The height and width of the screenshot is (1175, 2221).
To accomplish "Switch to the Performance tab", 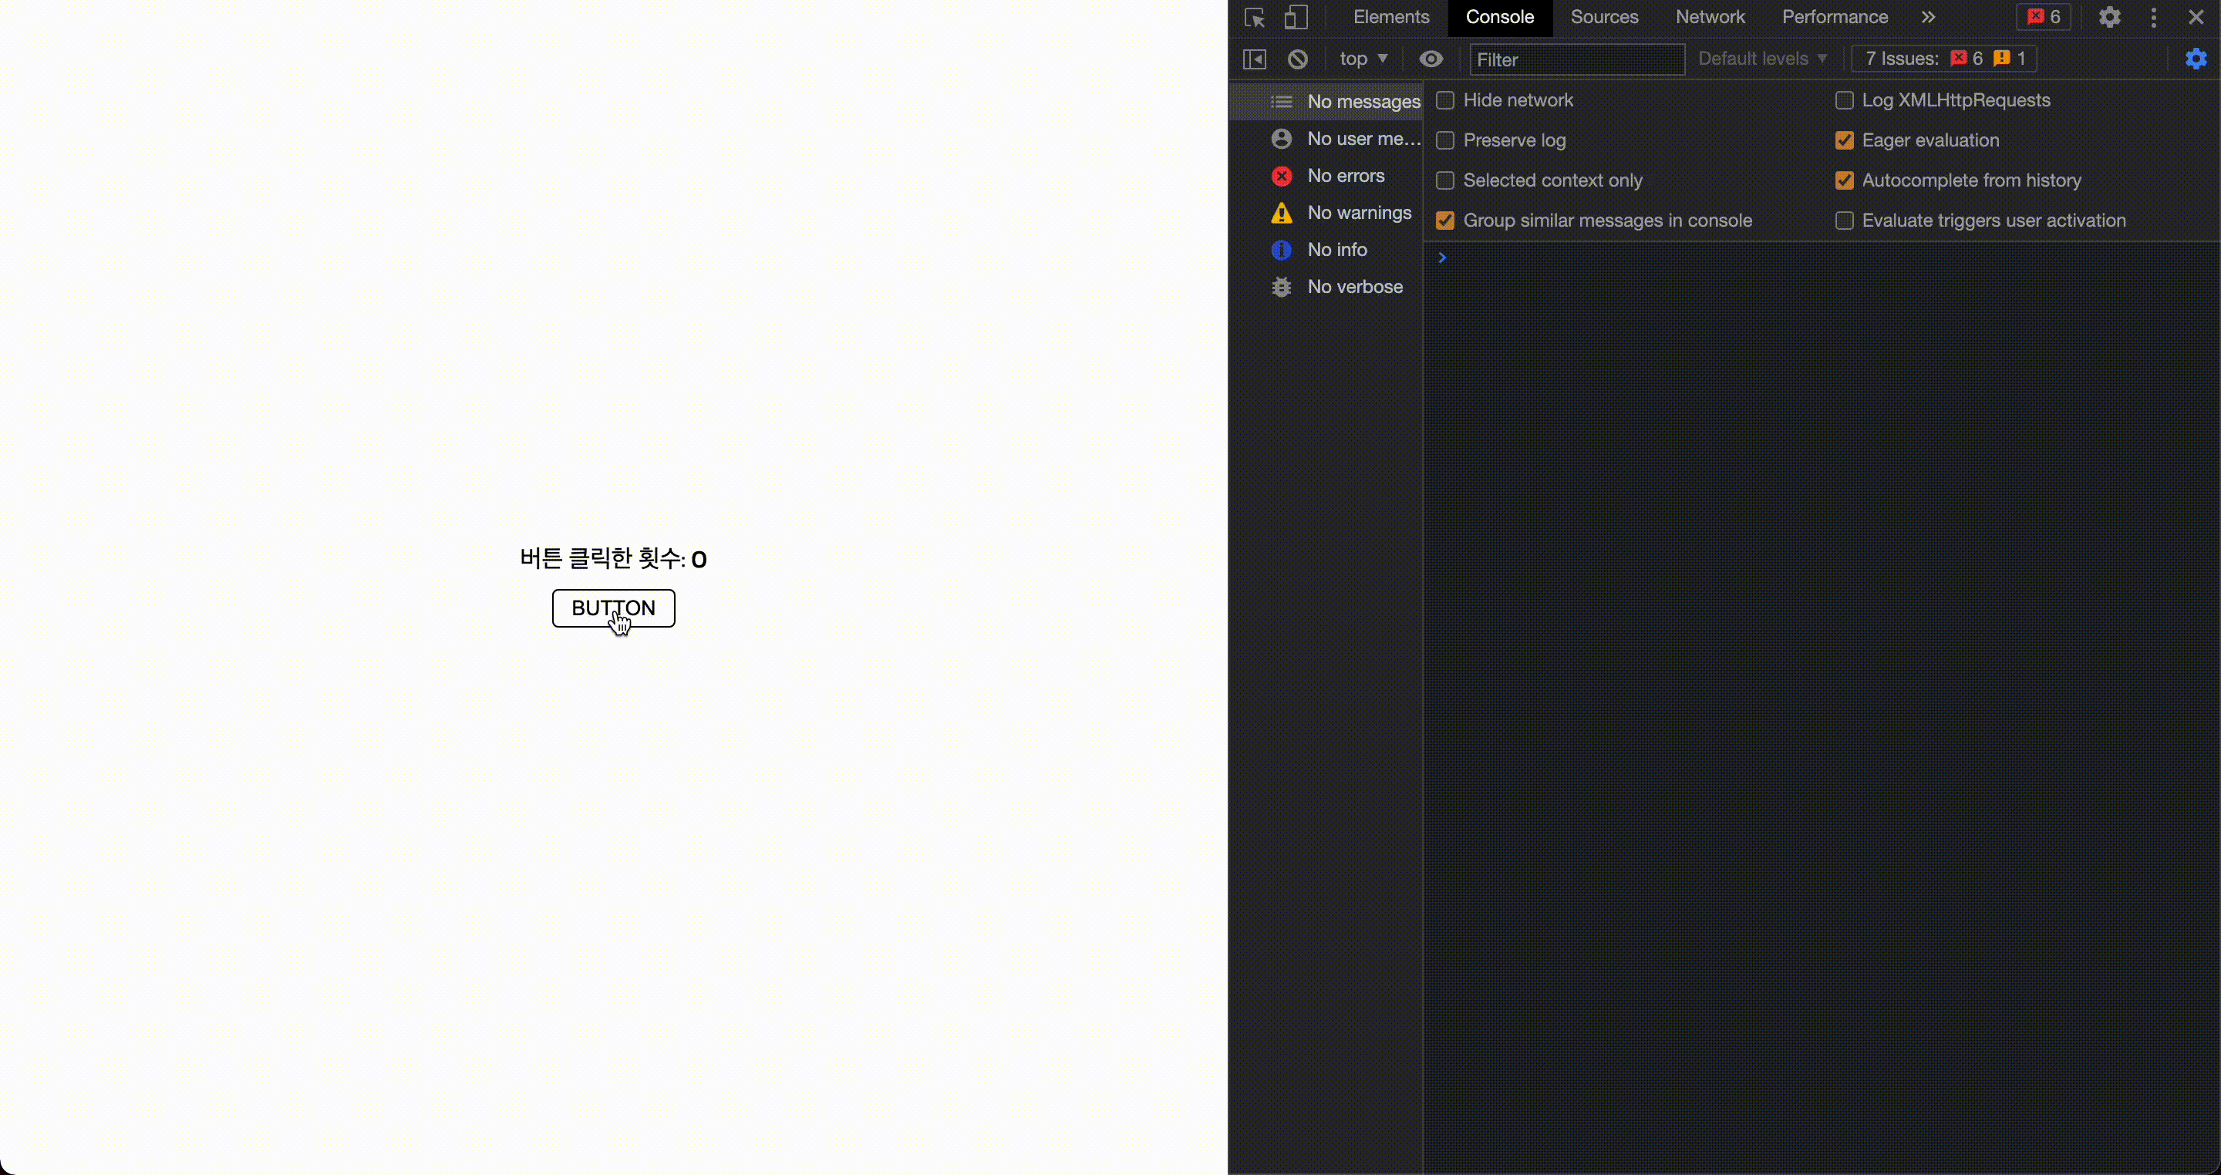I will pyautogui.click(x=1835, y=17).
